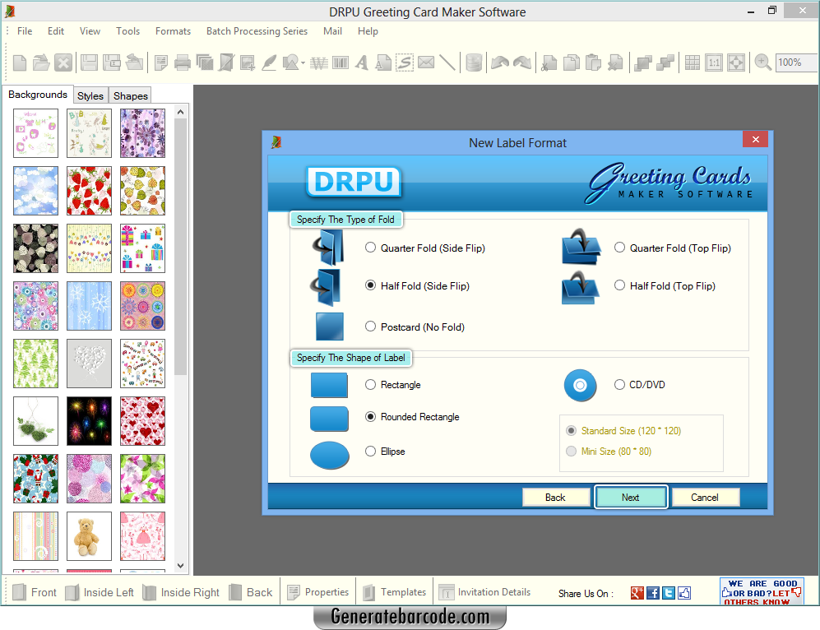Open the File menu
Image resolution: width=820 pixels, height=630 pixels.
point(25,31)
